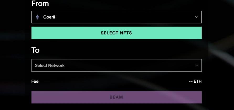Image resolution: width=234 pixels, height=110 pixels.
Task: Focus the To network selection box
Action: 116,65
